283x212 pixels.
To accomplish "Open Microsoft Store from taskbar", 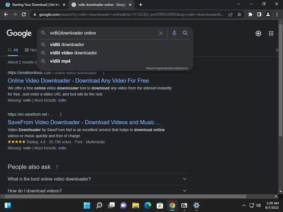I will [160, 205].
